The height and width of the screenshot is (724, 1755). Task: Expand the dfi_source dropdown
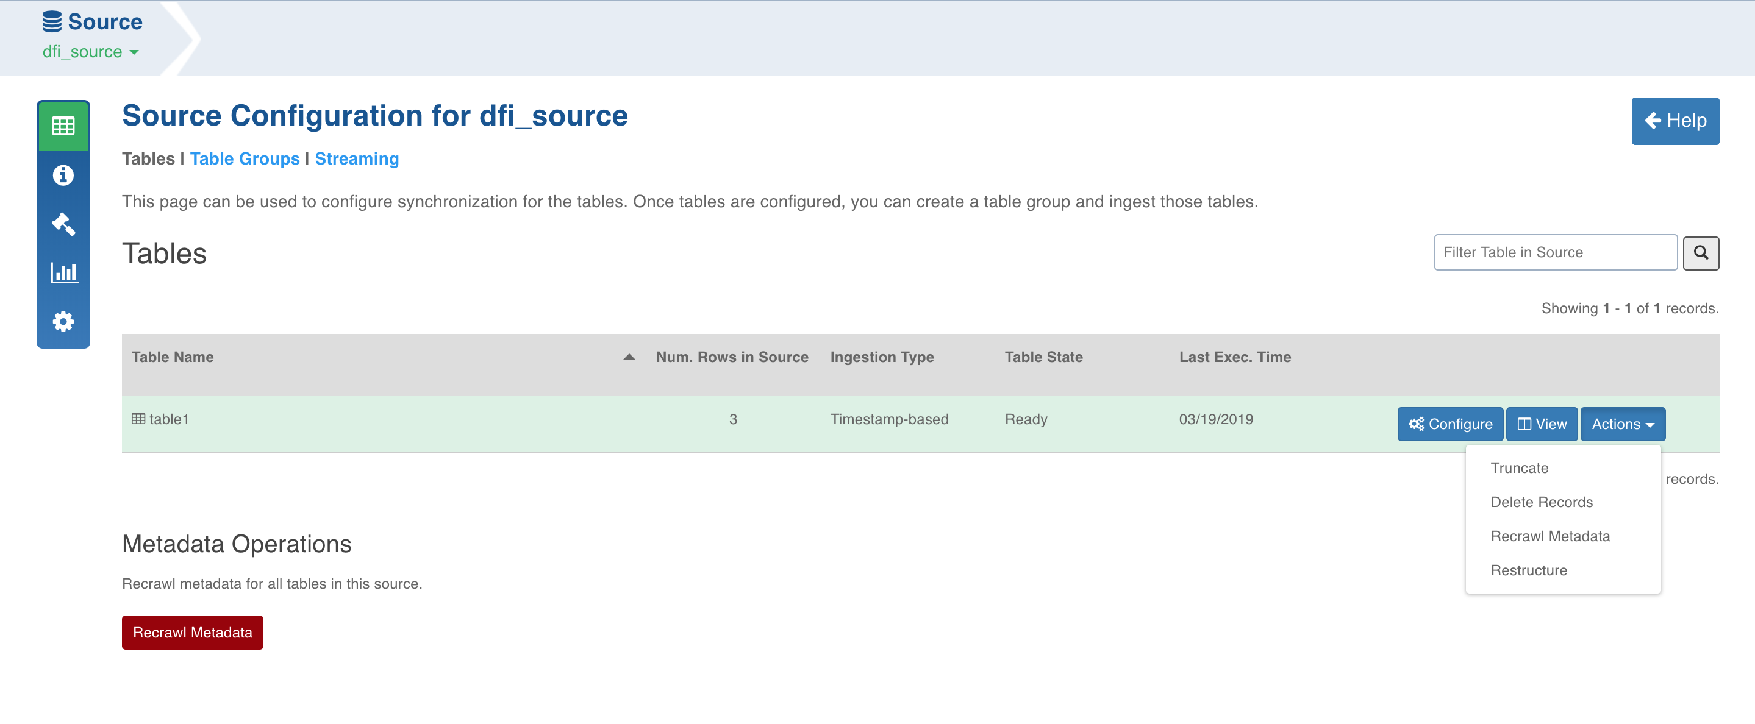[90, 52]
